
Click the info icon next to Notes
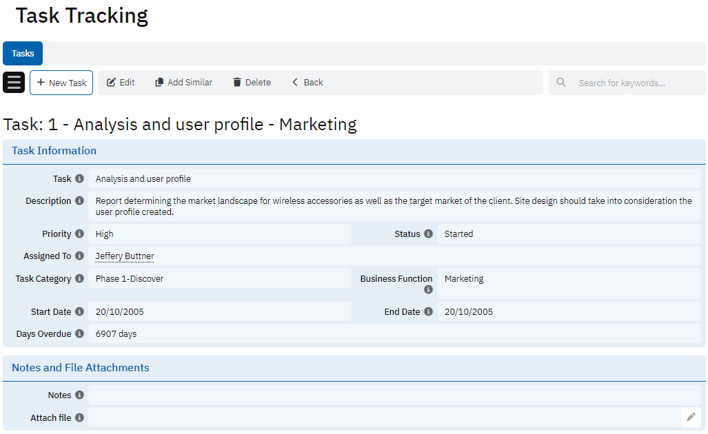tap(79, 395)
